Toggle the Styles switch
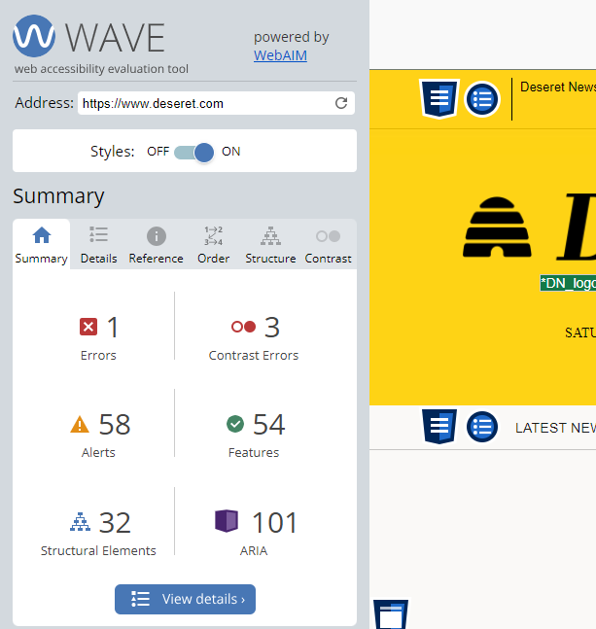This screenshot has height=629, width=596. coord(193,152)
